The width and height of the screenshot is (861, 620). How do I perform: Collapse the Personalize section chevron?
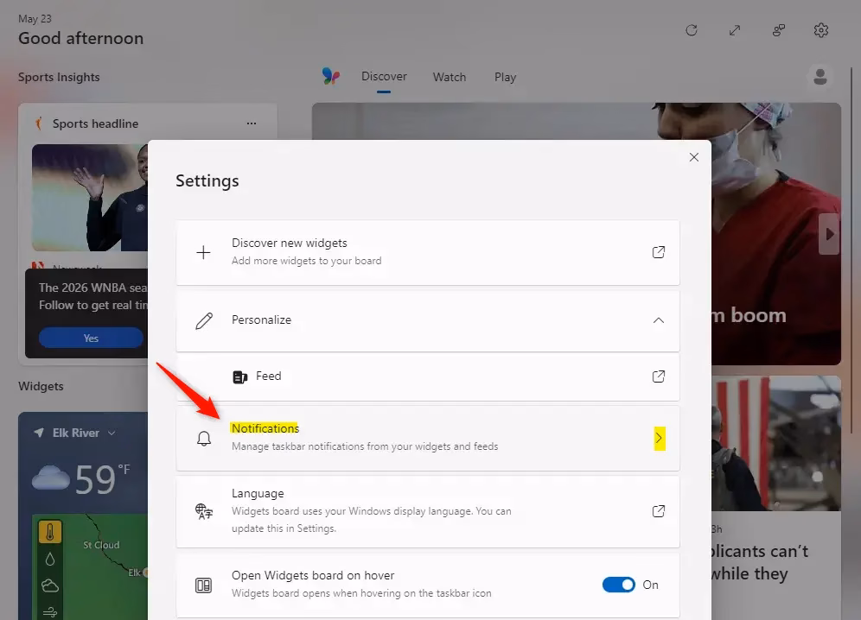(659, 320)
